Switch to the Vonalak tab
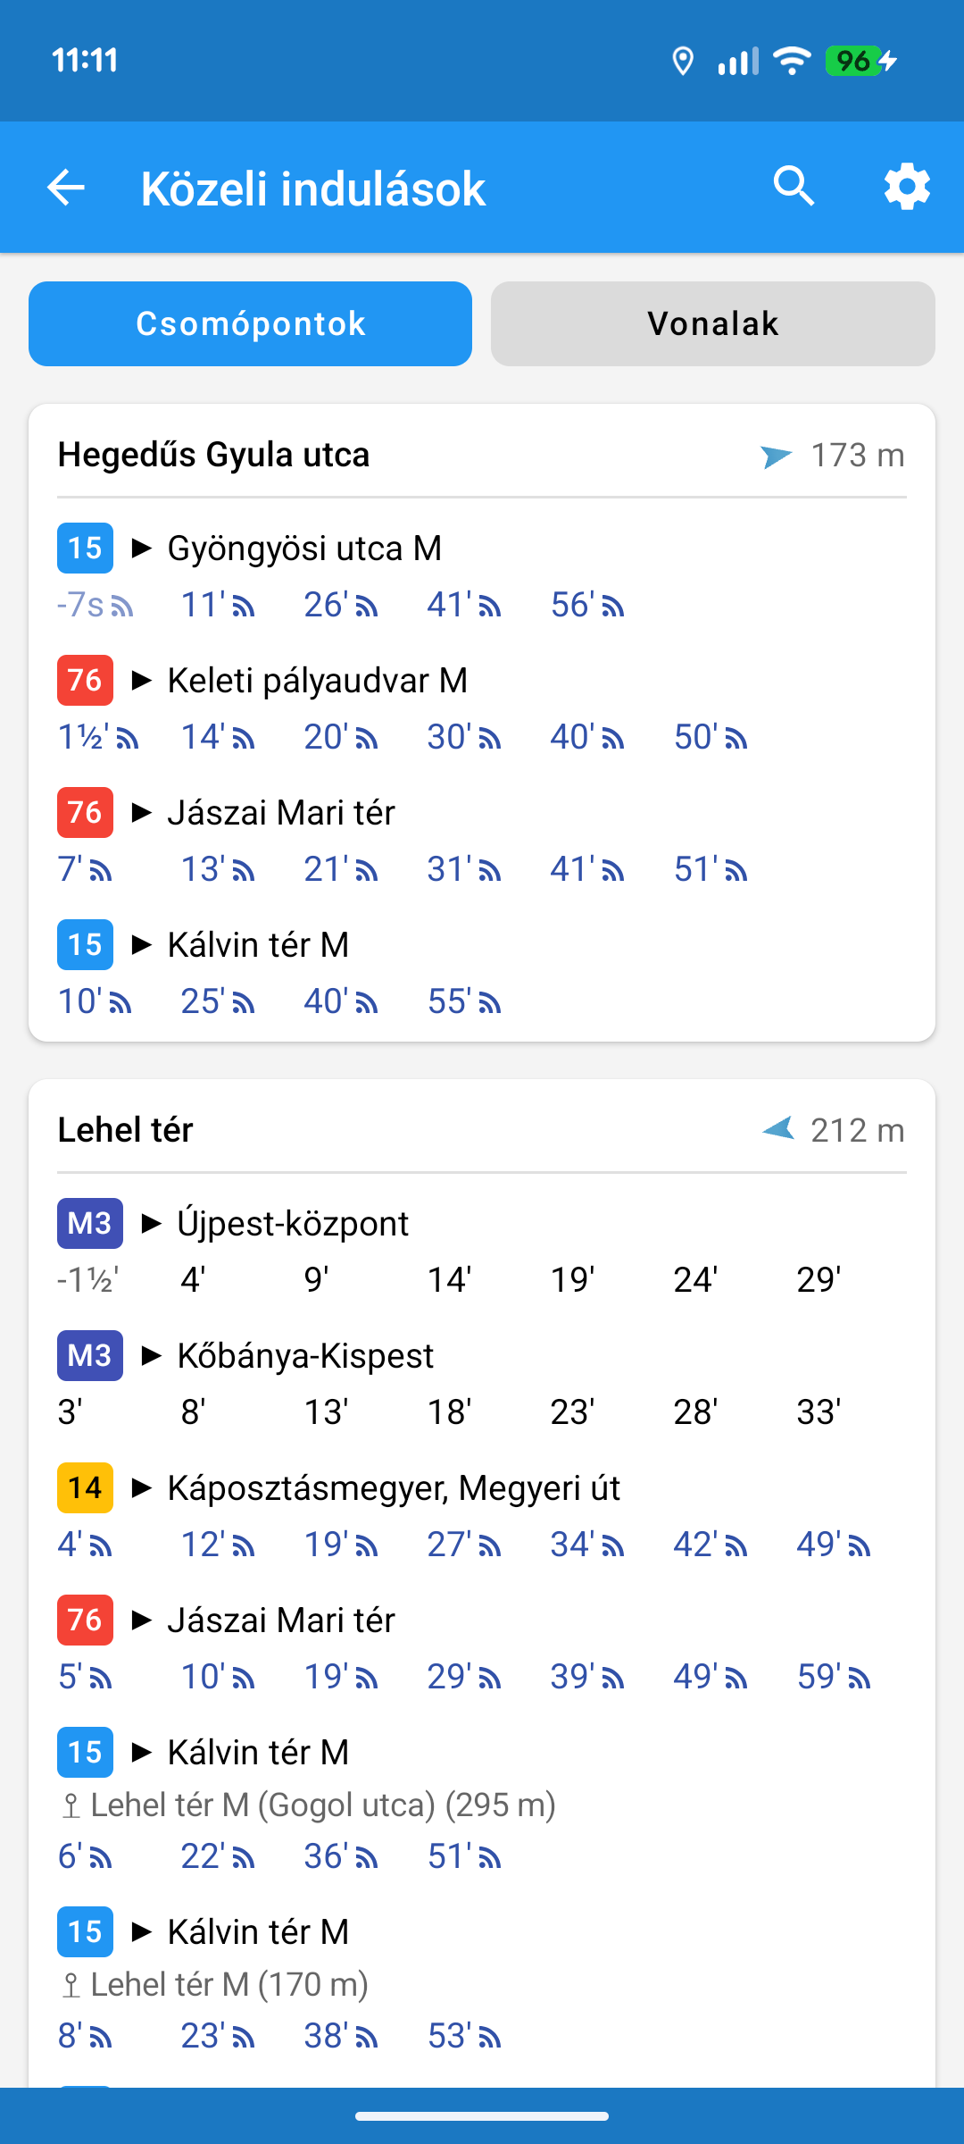The image size is (964, 2144). [x=712, y=323]
